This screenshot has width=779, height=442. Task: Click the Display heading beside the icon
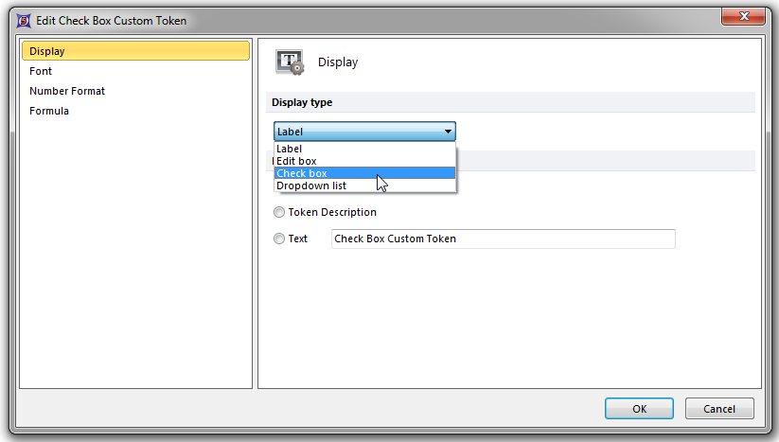tap(338, 62)
